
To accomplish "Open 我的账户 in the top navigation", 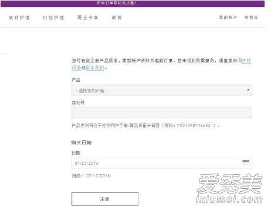I will (x=228, y=18).
